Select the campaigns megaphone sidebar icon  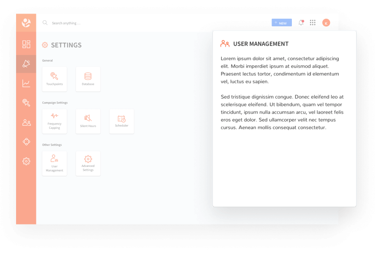click(x=26, y=64)
